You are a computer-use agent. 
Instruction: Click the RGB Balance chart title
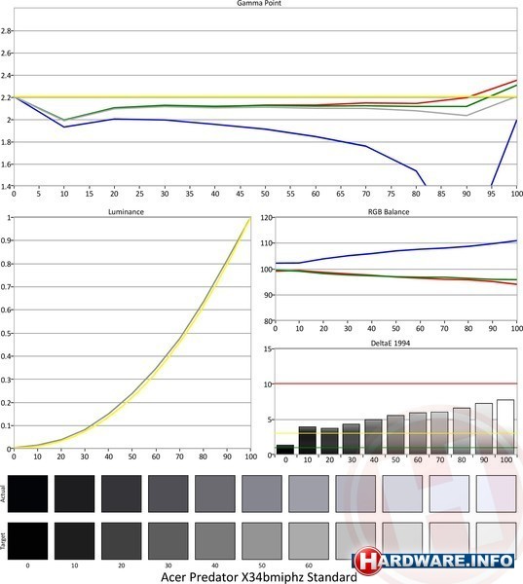point(389,212)
